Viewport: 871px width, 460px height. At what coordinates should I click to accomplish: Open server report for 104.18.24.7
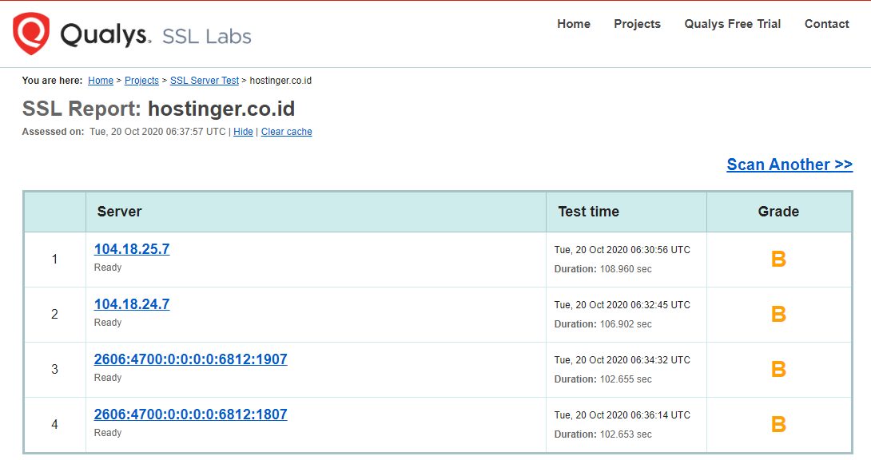[131, 303]
